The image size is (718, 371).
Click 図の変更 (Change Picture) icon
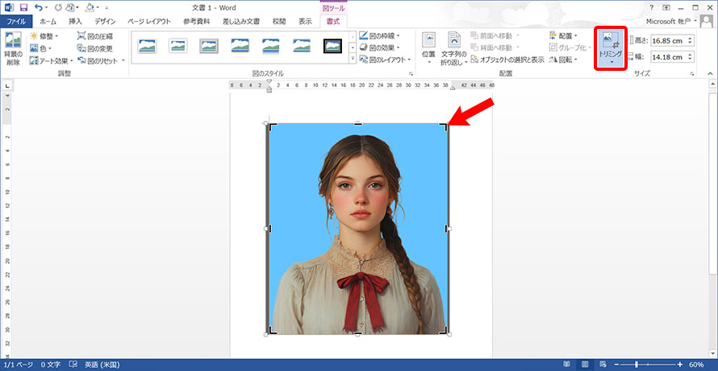[x=95, y=48]
